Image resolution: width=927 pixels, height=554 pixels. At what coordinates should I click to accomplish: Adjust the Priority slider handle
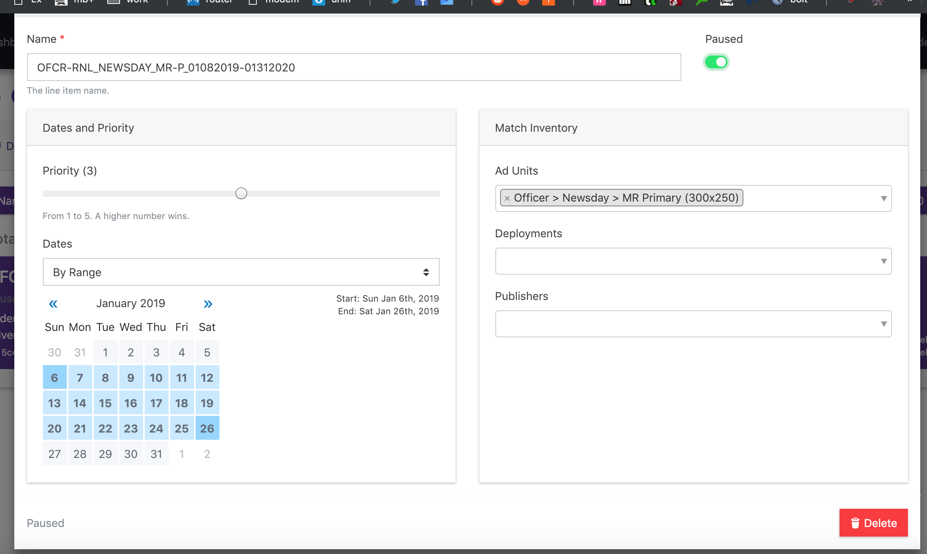[241, 194]
